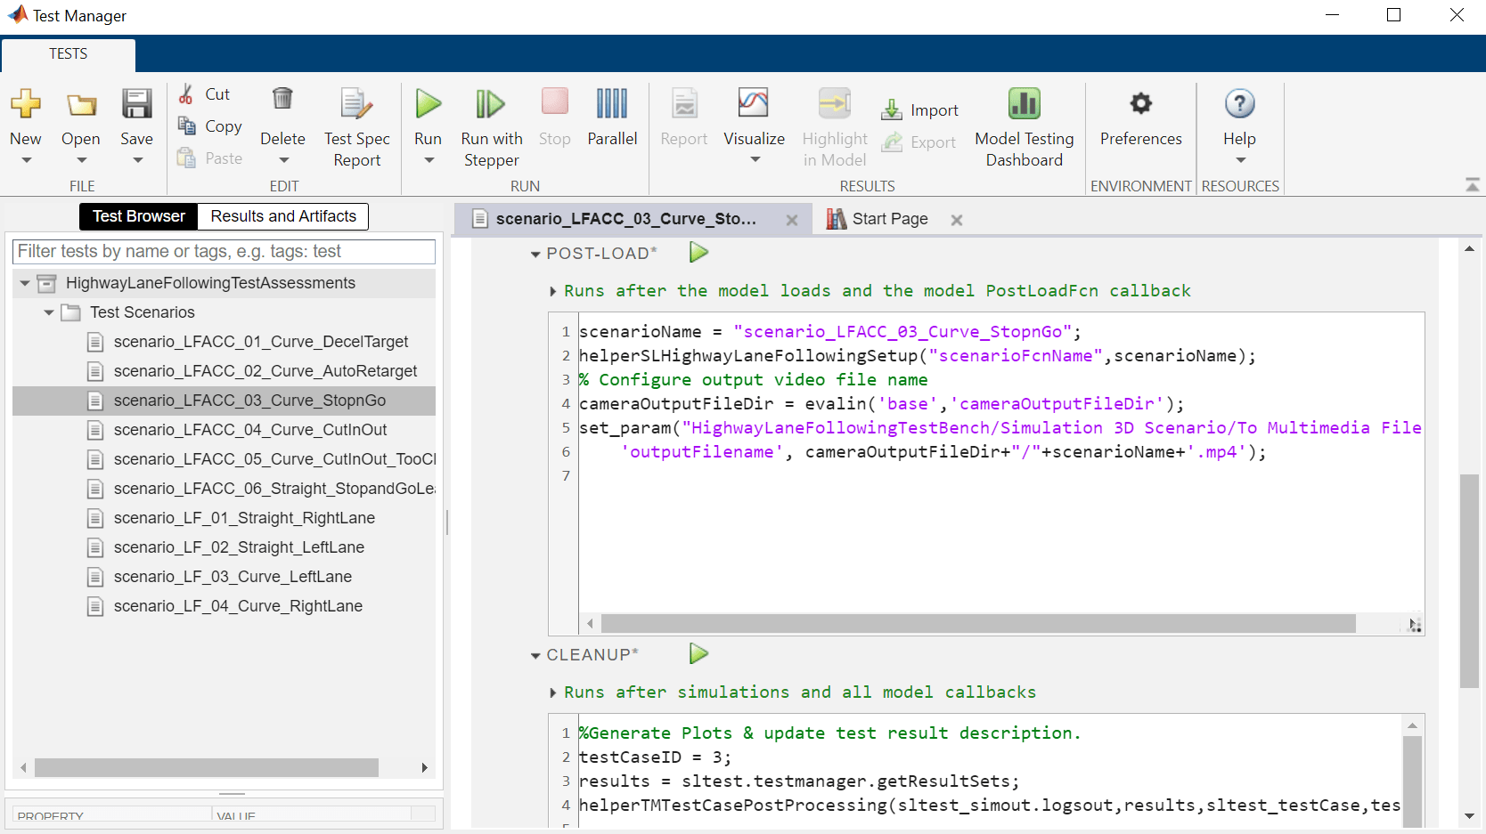
Task: Collapse the POST-LOAD section
Action: pyautogui.click(x=535, y=255)
